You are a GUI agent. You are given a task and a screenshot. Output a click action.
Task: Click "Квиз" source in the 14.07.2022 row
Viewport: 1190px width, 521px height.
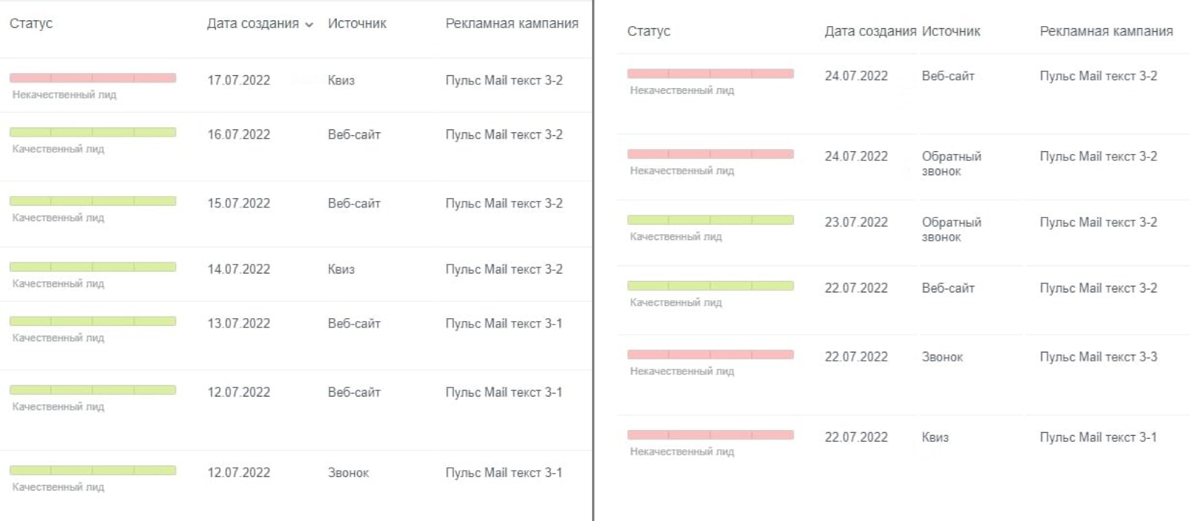(341, 269)
